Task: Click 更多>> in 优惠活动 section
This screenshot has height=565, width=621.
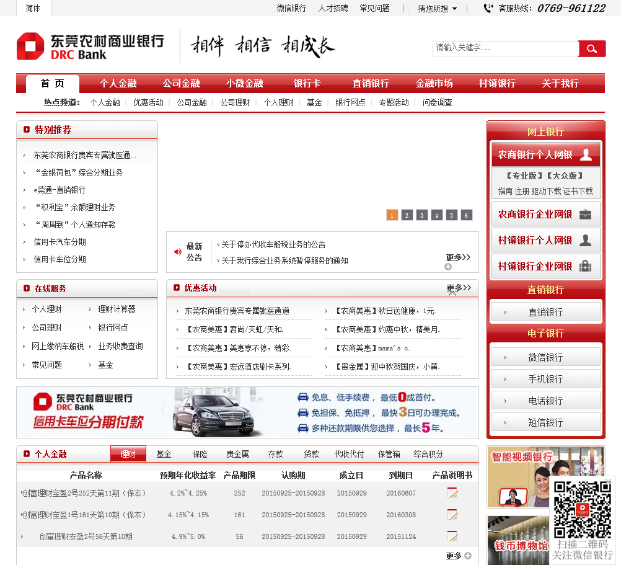Action: (x=459, y=288)
